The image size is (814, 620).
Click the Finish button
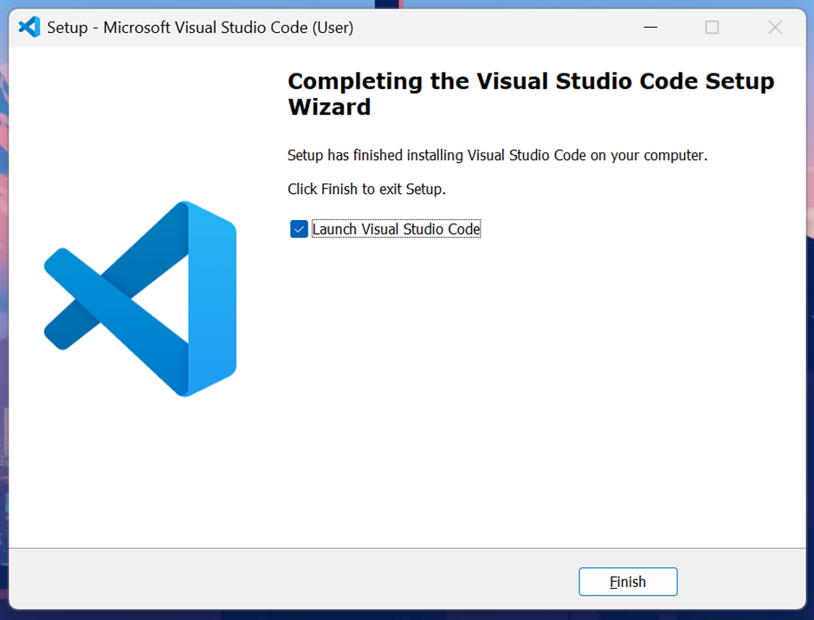tap(628, 582)
